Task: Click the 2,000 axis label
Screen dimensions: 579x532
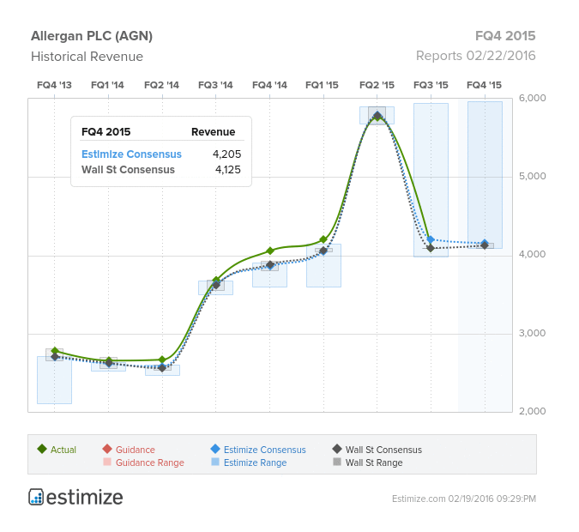Action: (x=532, y=411)
